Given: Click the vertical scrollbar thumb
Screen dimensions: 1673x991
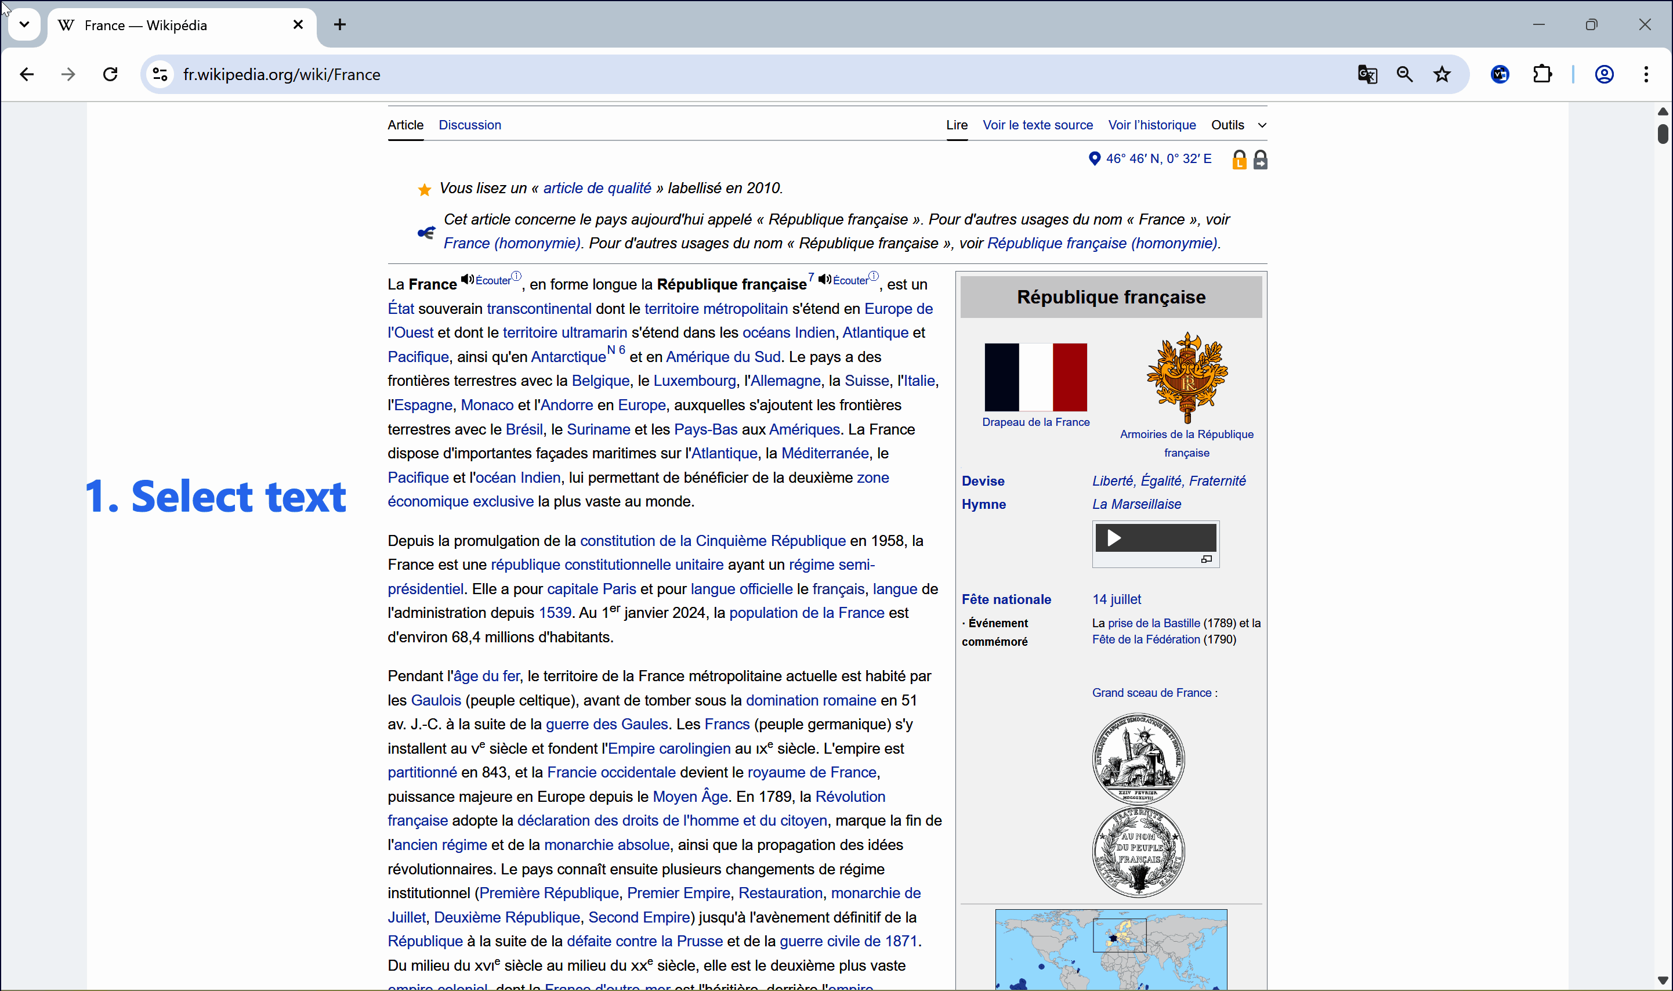Looking at the screenshot, I should click(1663, 133).
